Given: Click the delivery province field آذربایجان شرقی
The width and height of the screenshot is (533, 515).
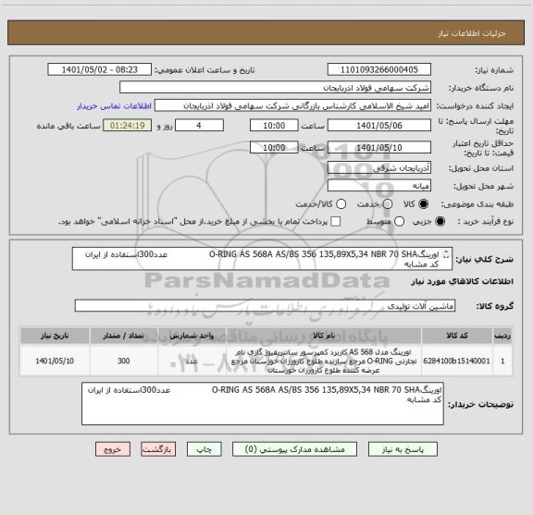Looking at the screenshot, I should point(379,168).
